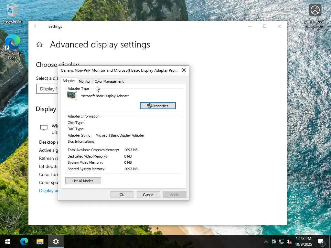Click the greyed Apply button

[175, 195]
